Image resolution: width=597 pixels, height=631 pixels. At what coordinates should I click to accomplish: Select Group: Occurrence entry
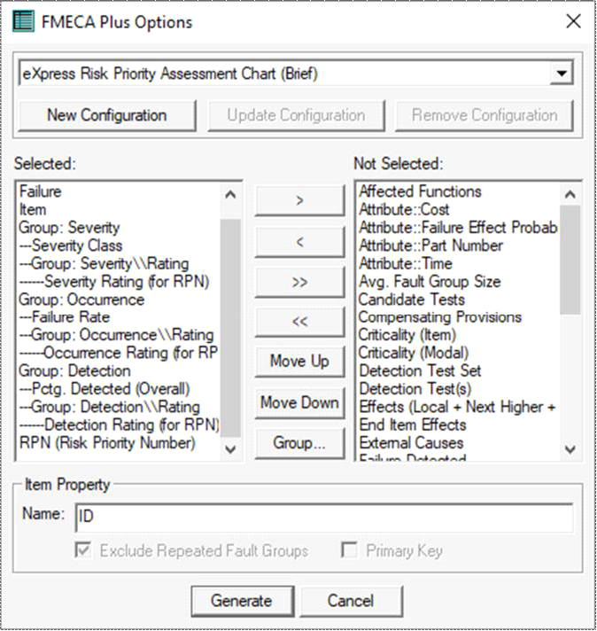tap(81, 300)
